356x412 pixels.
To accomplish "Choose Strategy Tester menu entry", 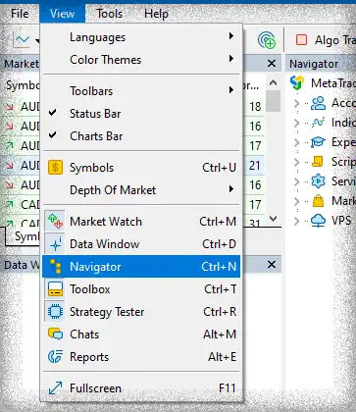I will point(141,312).
